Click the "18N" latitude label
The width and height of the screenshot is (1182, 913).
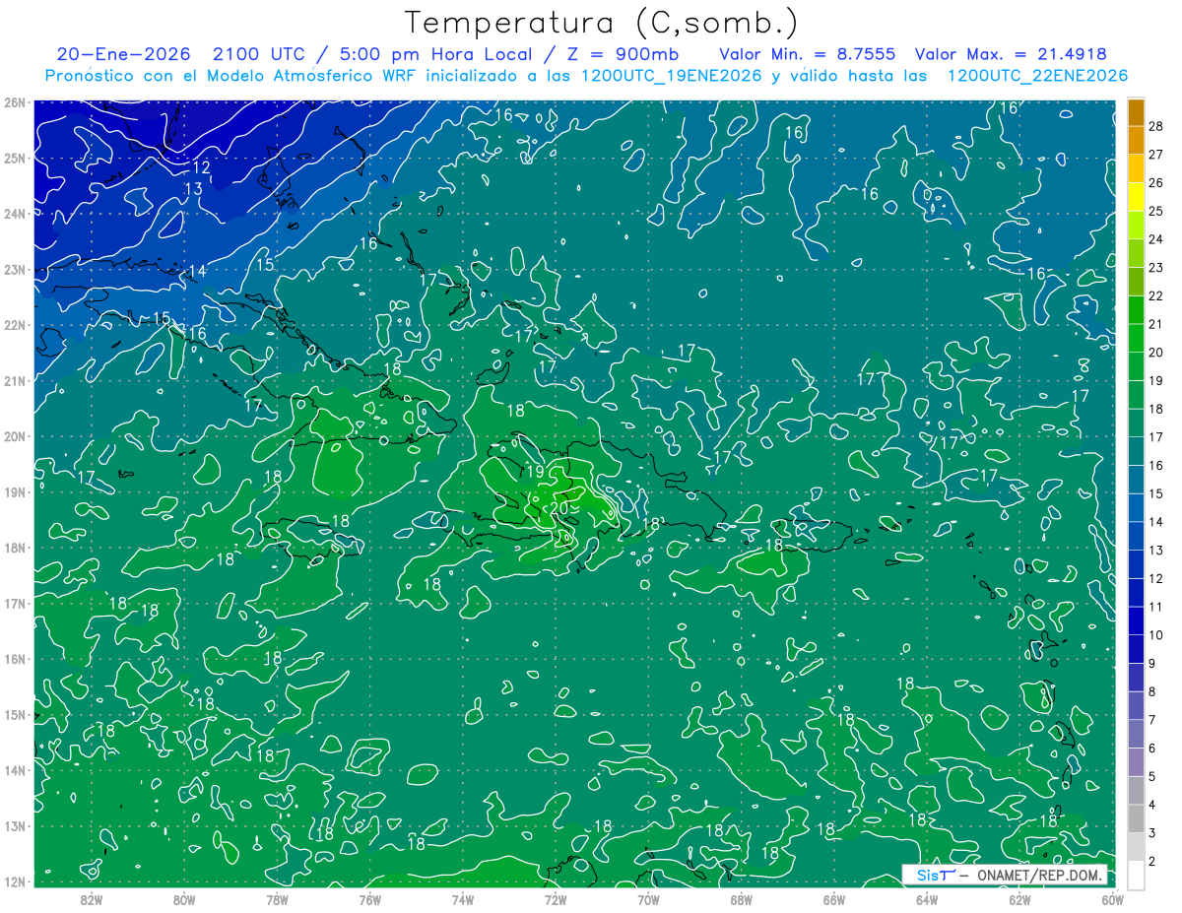point(14,548)
